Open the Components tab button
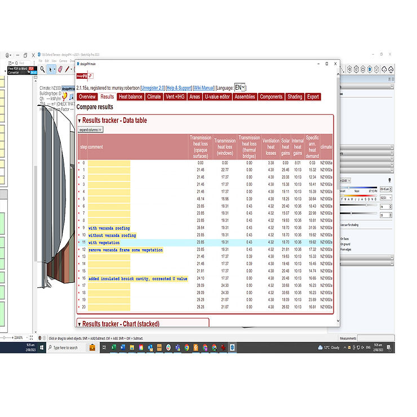417x417 pixels. [x=271, y=97]
